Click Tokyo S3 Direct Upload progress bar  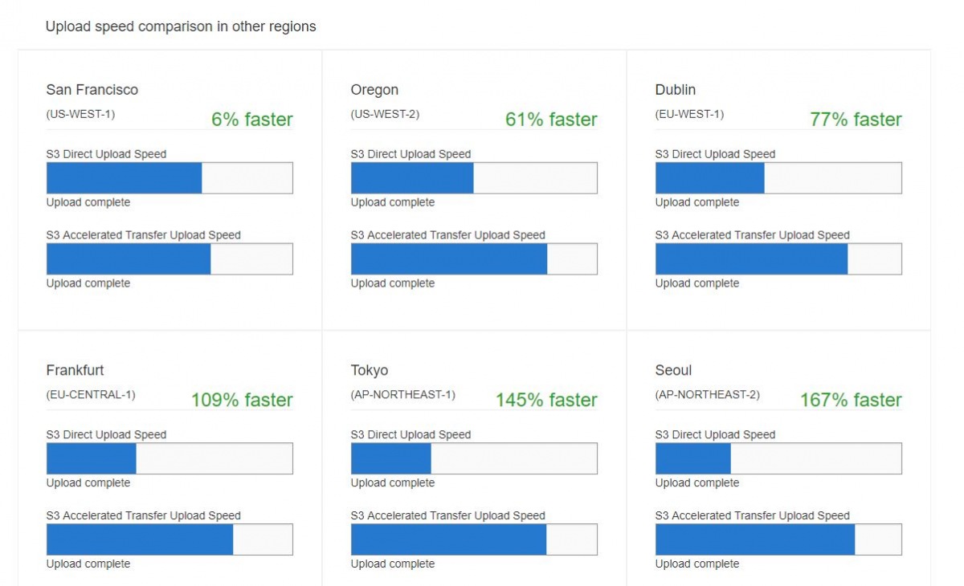point(474,458)
